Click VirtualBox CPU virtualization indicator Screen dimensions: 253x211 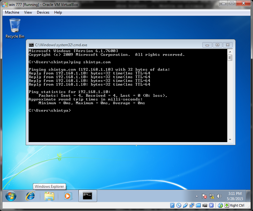(211, 205)
